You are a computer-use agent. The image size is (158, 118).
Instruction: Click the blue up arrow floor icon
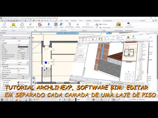pyautogui.click(x=60, y=100)
